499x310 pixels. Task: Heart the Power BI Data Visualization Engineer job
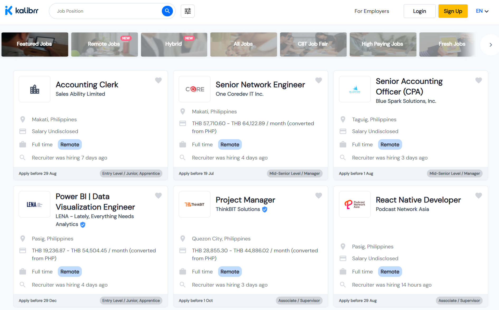158,195
